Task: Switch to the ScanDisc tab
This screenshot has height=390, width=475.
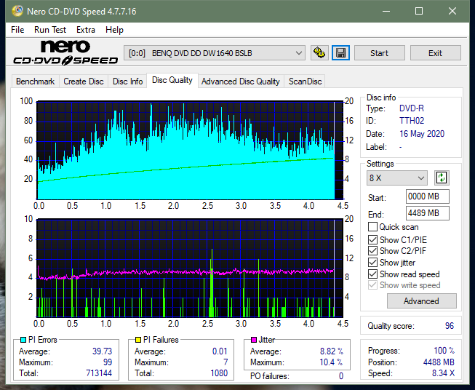Action: pyautogui.click(x=305, y=81)
